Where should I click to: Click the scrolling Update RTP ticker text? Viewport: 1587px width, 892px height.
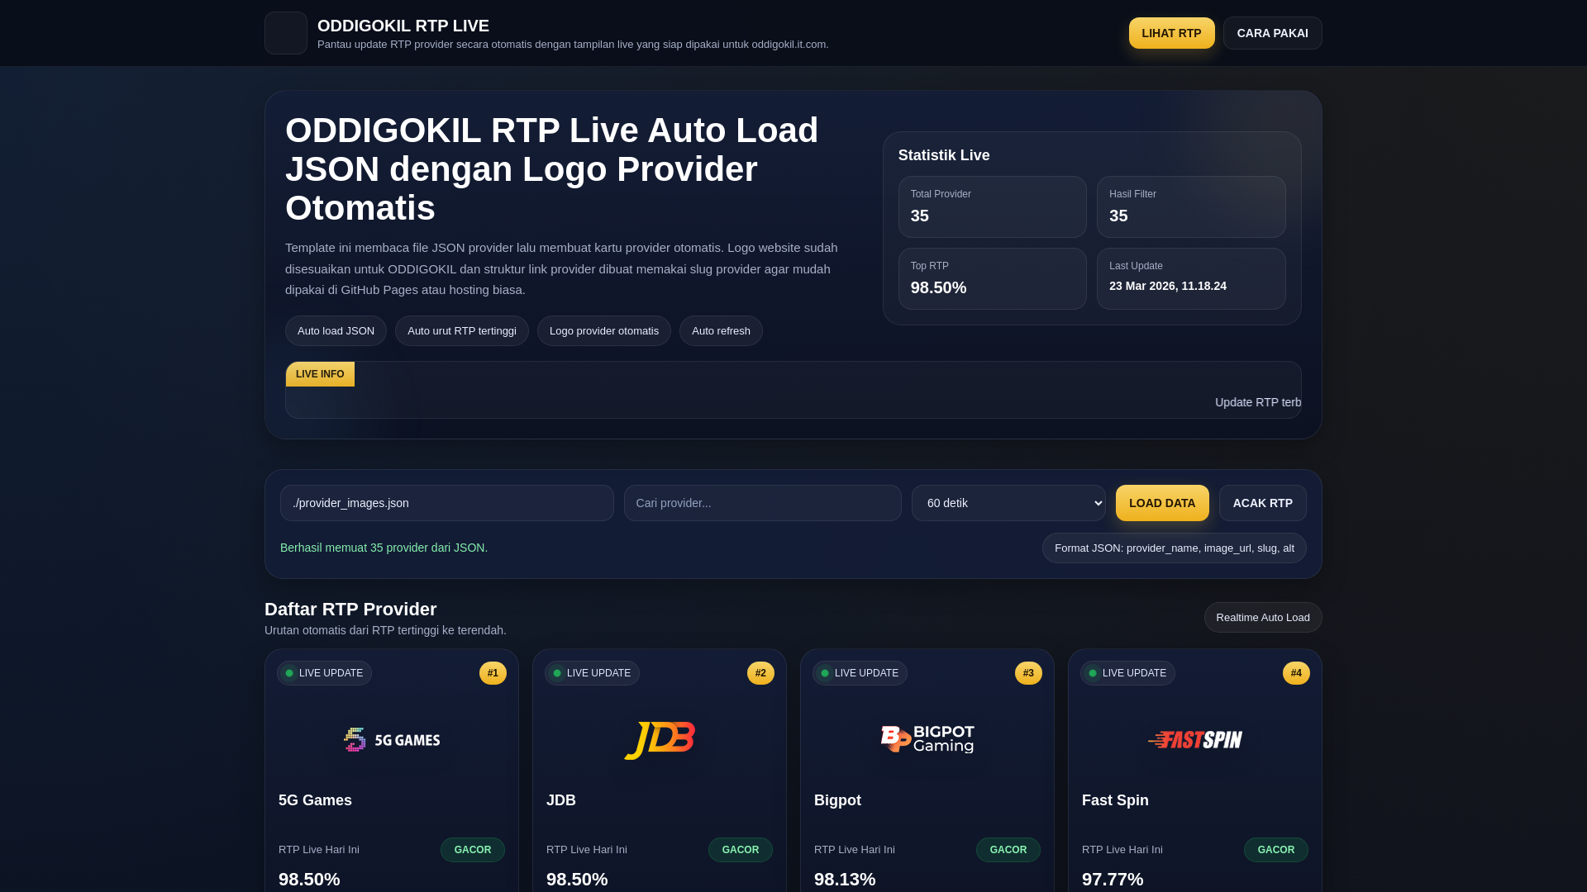pyautogui.click(x=1258, y=402)
